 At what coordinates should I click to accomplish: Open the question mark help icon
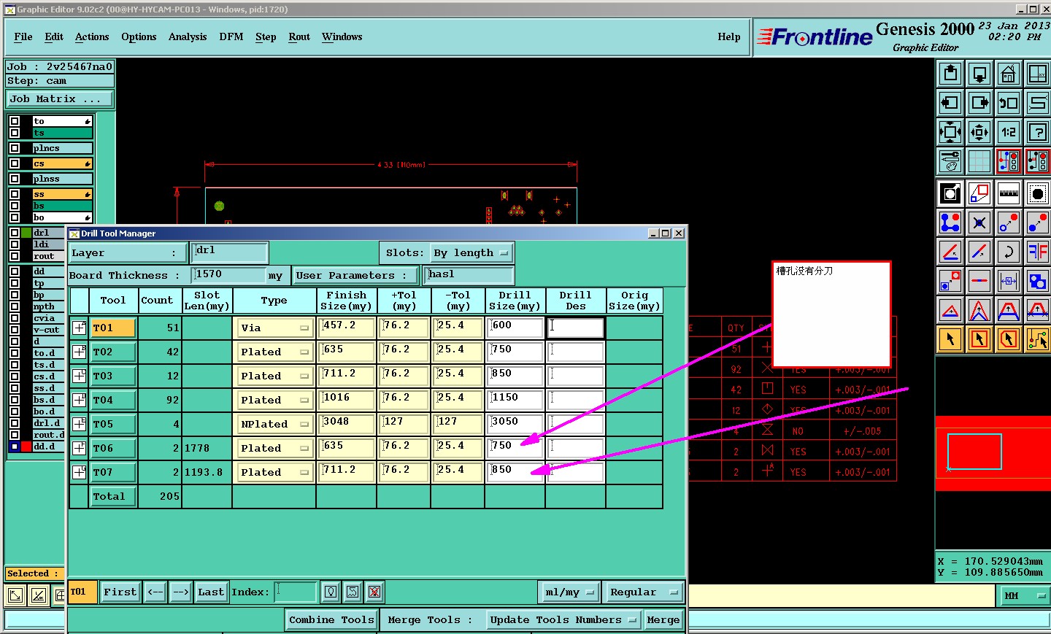coord(1037,132)
